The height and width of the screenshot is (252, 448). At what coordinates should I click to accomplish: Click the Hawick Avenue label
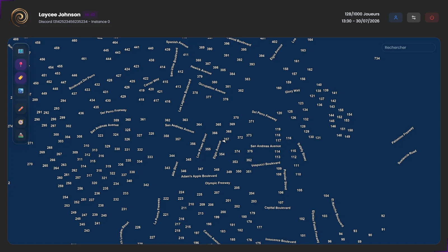[x=201, y=70]
